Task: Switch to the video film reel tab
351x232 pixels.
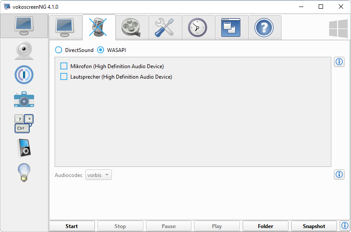Action: click(132, 28)
